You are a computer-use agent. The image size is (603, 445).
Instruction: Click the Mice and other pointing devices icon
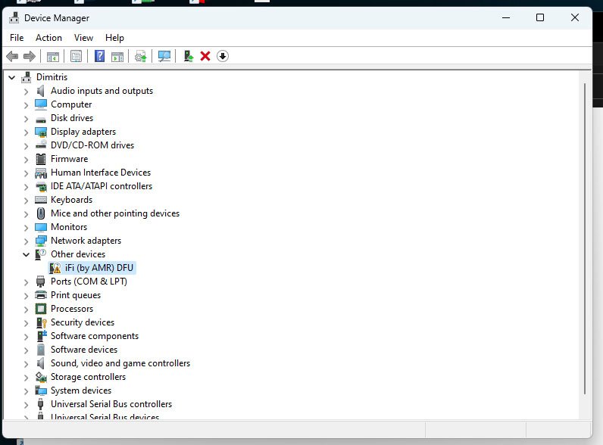41,213
